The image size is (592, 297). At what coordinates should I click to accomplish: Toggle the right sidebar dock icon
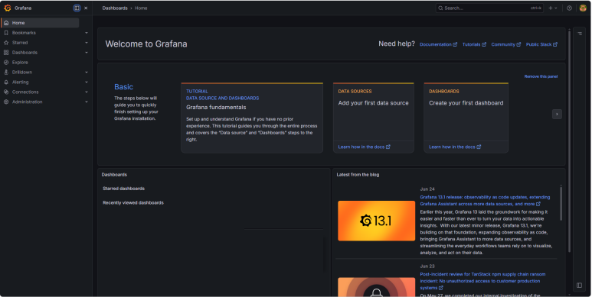point(579,286)
